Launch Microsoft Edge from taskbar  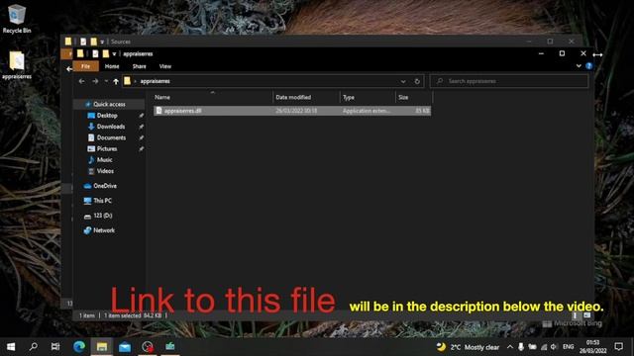click(79, 346)
